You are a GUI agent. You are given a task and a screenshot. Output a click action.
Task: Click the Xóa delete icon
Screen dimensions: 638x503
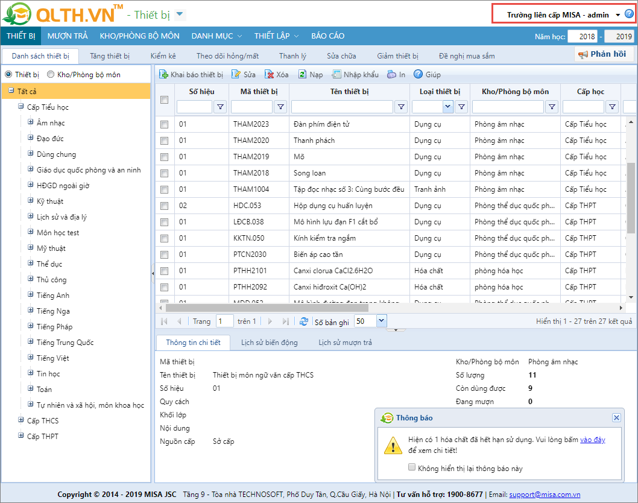click(269, 74)
